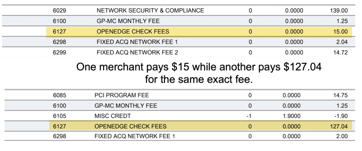Screen dimensions: 362x151
Task: Click fee code 6105
Action: pos(59,116)
